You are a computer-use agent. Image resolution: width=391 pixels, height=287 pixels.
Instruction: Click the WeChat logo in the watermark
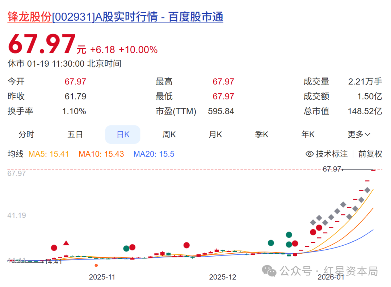(x=268, y=271)
